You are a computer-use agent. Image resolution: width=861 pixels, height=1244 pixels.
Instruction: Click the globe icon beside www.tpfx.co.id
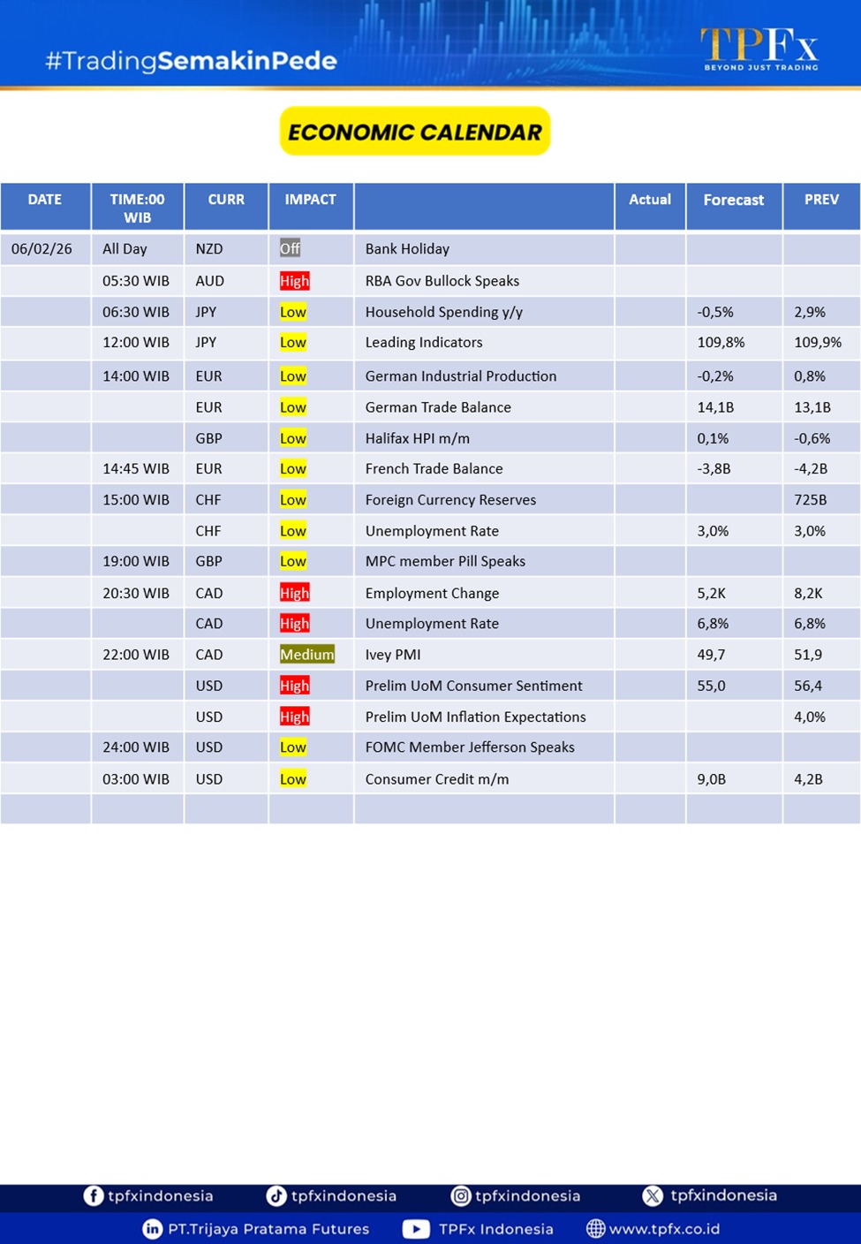tap(596, 1229)
